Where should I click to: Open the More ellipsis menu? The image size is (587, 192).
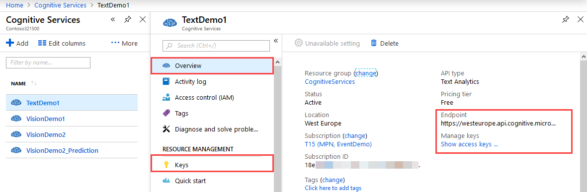tap(124, 43)
